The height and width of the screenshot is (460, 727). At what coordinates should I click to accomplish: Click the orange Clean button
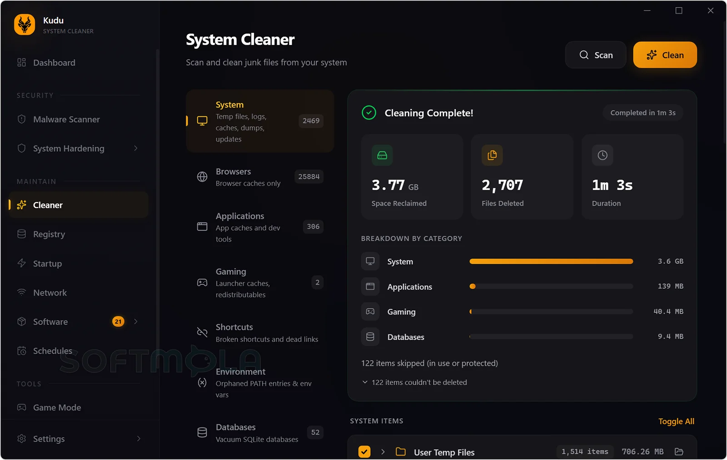pyautogui.click(x=665, y=55)
